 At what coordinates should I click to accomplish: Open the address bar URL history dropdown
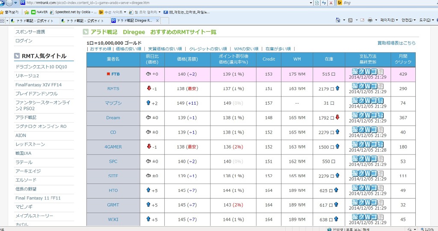(311, 3)
